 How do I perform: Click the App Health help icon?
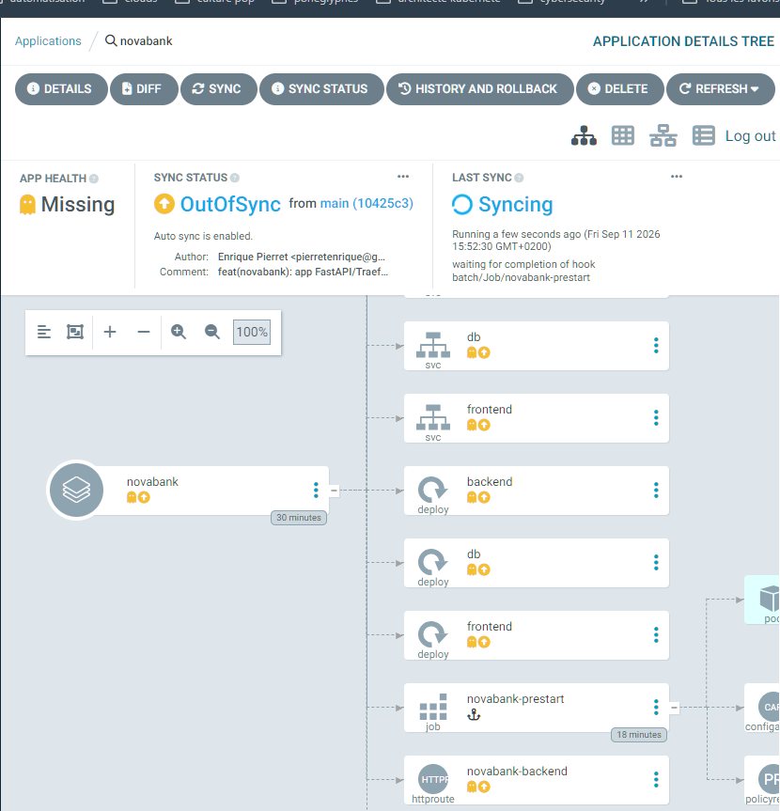(94, 179)
